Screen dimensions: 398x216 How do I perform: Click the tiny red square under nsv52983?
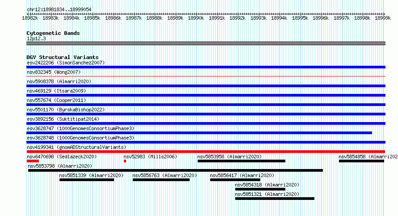pyautogui.click(x=125, y=161)
